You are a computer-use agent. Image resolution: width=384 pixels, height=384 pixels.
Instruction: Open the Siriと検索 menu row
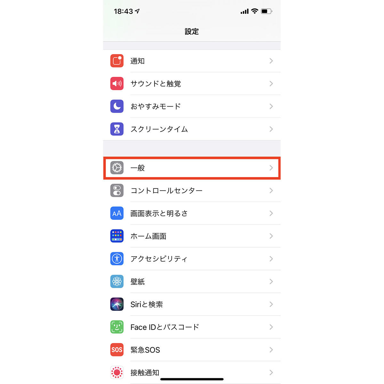point(192,304)
